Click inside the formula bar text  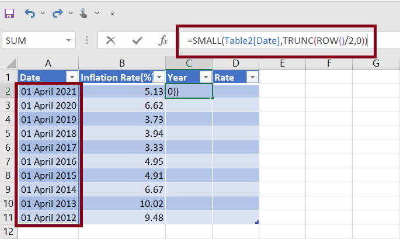point(274,40)
